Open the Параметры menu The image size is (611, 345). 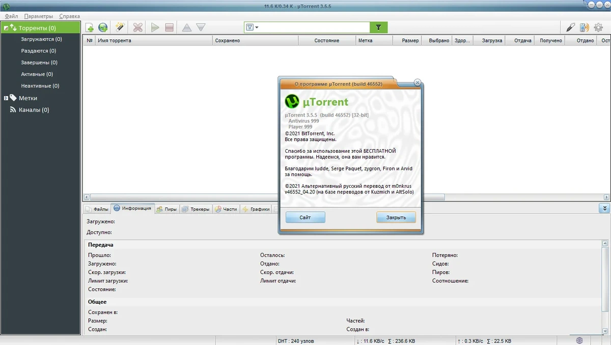[38, 16]
